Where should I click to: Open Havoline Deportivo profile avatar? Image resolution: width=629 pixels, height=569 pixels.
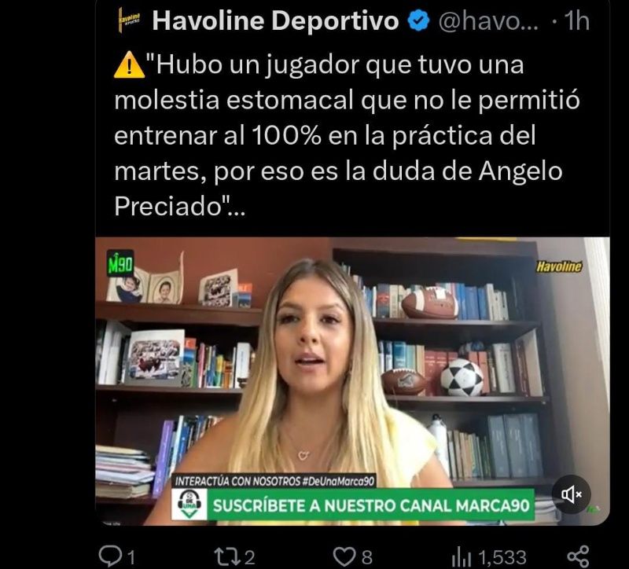(129, 20)
